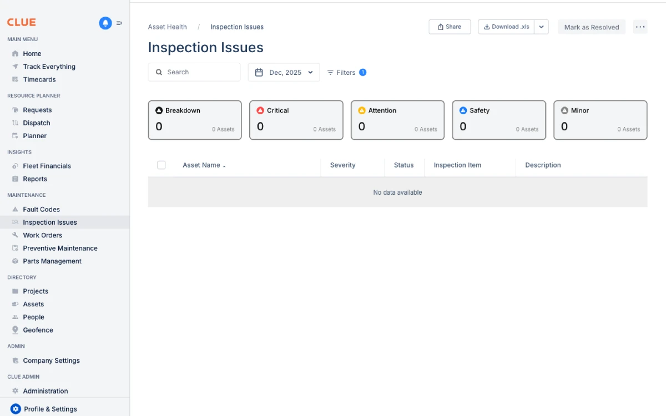This screenshot has width=666, height=416.
Task: Click the Mark as Resolved button
Action: click(x=591, y=27)
